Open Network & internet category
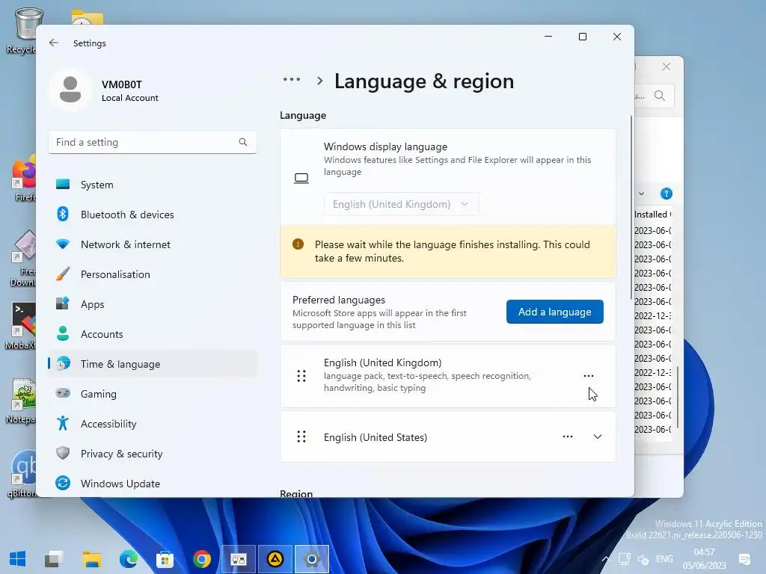Screen dimensions: 766x574 click(x=153, y=244)
